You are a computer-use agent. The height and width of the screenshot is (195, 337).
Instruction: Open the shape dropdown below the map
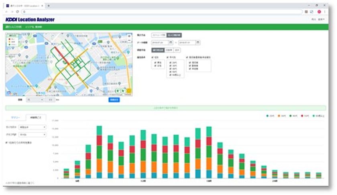pyautogui.click(x=35, y=100)
